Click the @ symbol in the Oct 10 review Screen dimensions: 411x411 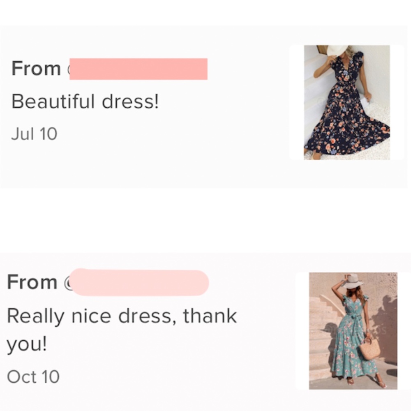tap(67, 283)
